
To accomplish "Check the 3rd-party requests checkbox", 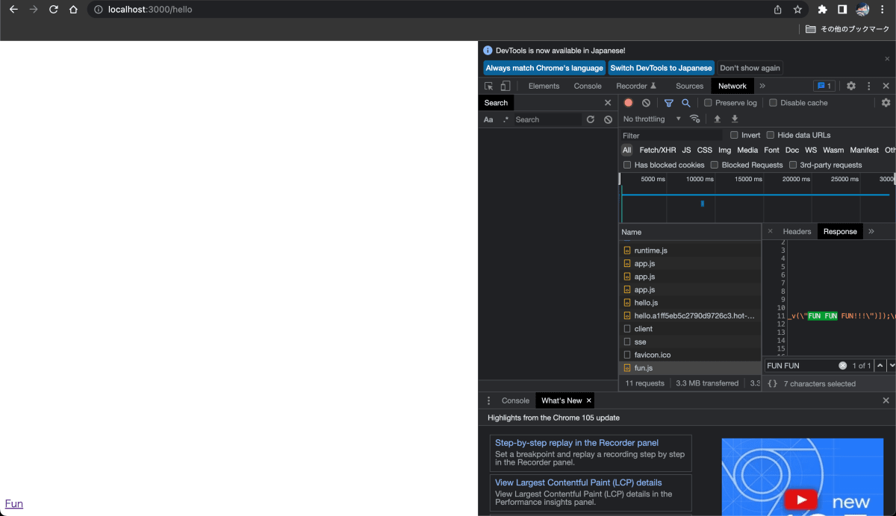I will click(793, 165).
